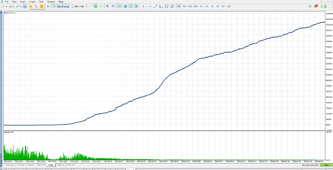Open the search magnifier icon
The image size is (333, 170).
tap(310, 6)
